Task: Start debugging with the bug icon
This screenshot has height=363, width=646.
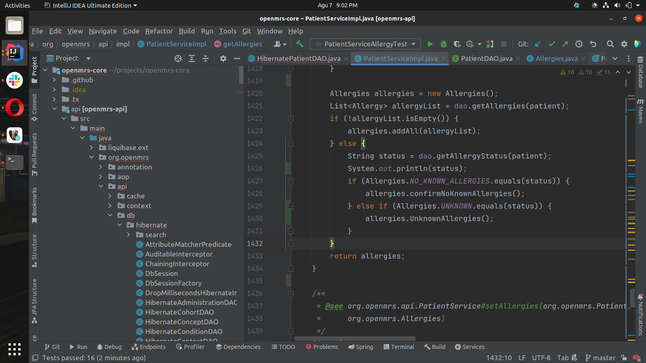Action: point(444,44)
